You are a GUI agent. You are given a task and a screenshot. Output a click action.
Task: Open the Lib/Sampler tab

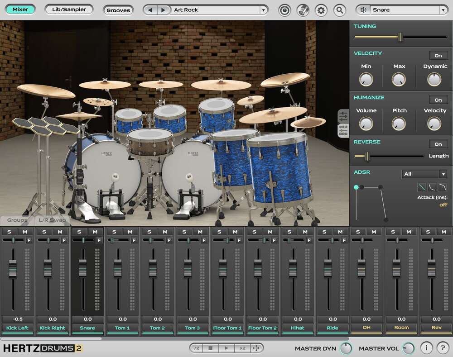69,9
